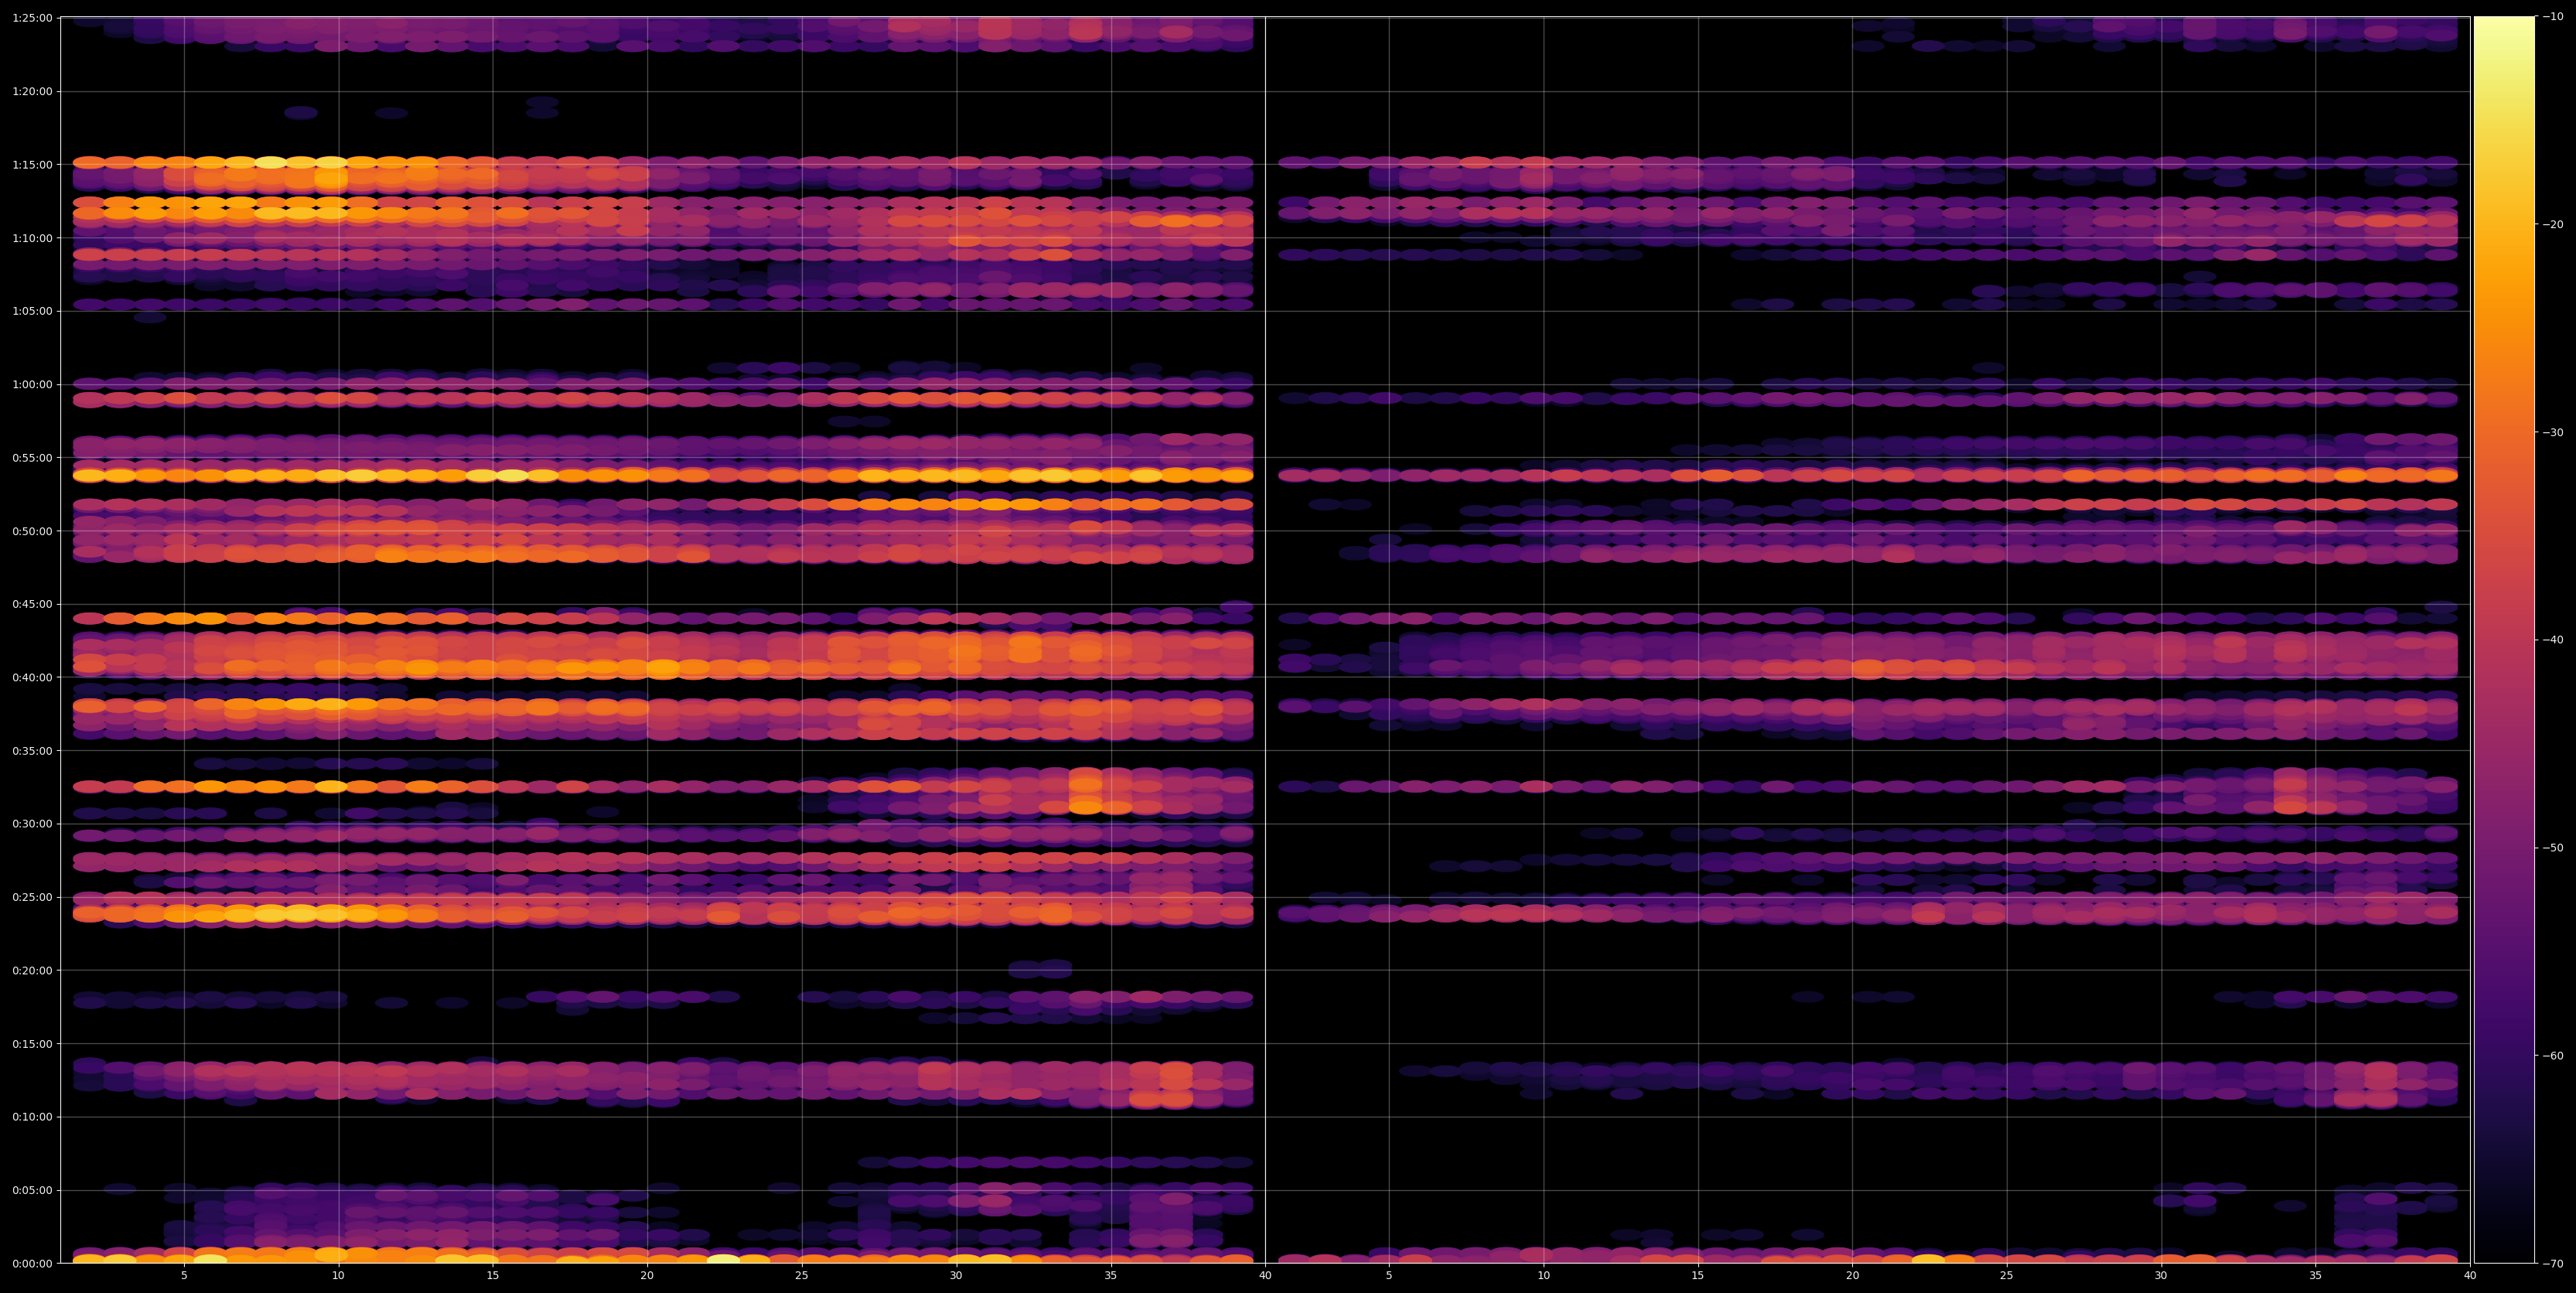Pick x-axis tick 25 under left heatmap
Screen dimensions: 2576x1293
tap(802, 1276)
